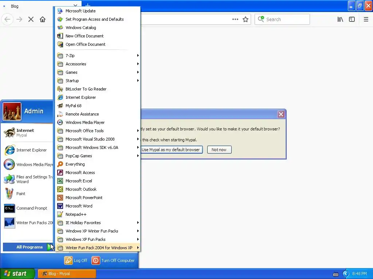Click the Microsoft Outlook icon
This screenshot has width=373, height=279.
tap(60, 189)
